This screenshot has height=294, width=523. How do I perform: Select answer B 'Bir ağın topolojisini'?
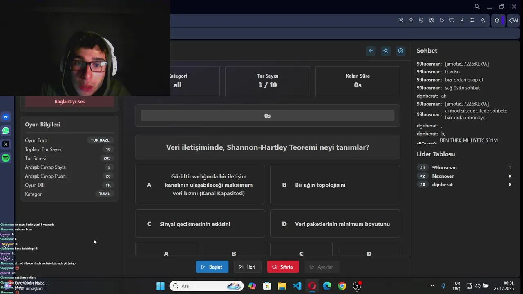click(335, 185)
